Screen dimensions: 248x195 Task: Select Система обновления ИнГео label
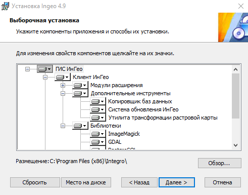(x=143, y=109)
